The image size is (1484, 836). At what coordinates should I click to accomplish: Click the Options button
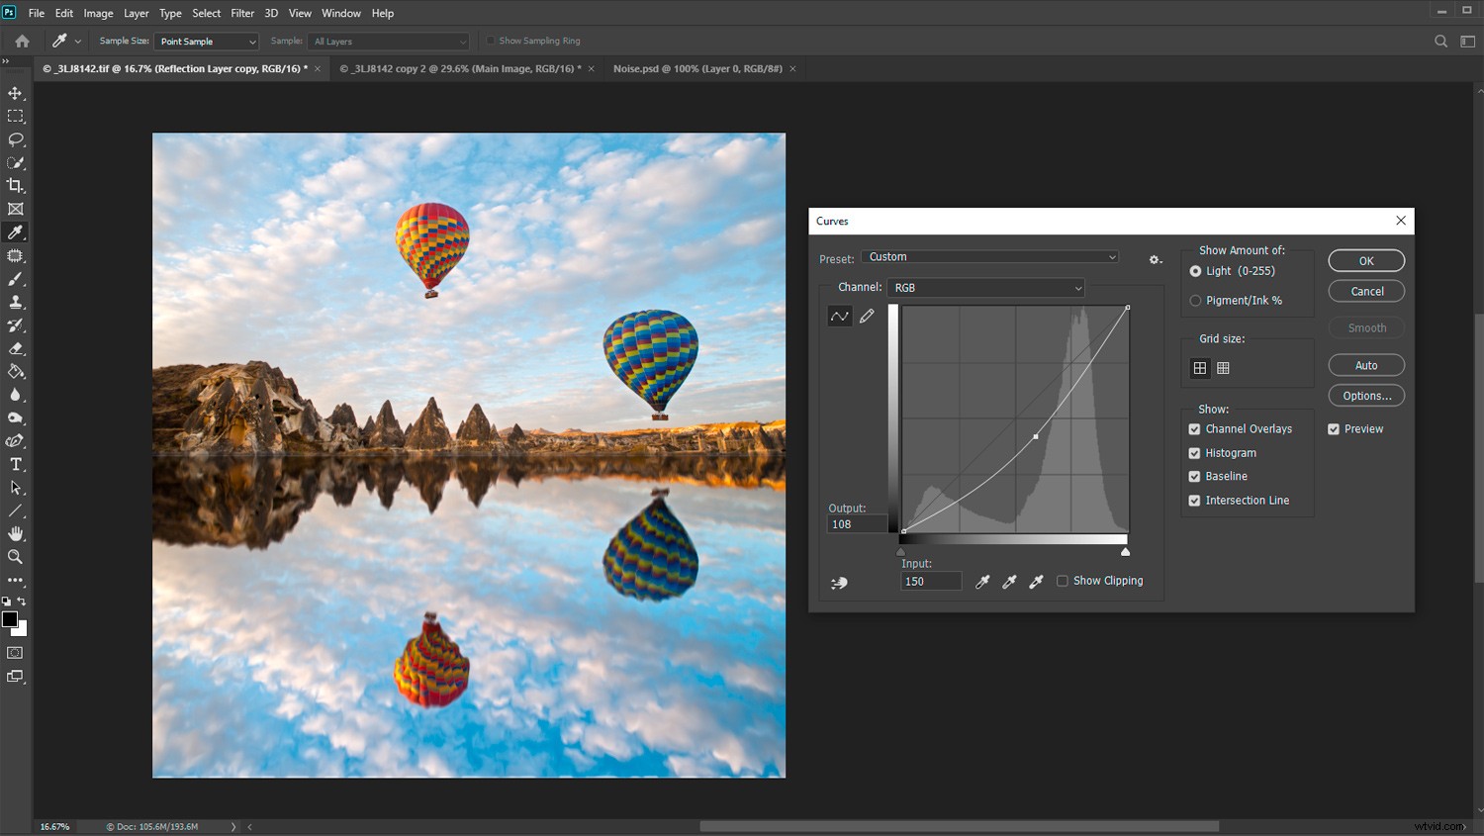(x=1365, y=395)
